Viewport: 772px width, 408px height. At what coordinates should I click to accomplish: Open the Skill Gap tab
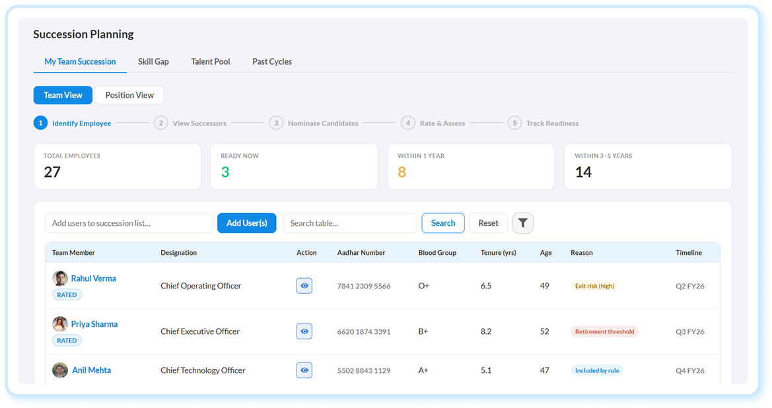tap(153, 62)
